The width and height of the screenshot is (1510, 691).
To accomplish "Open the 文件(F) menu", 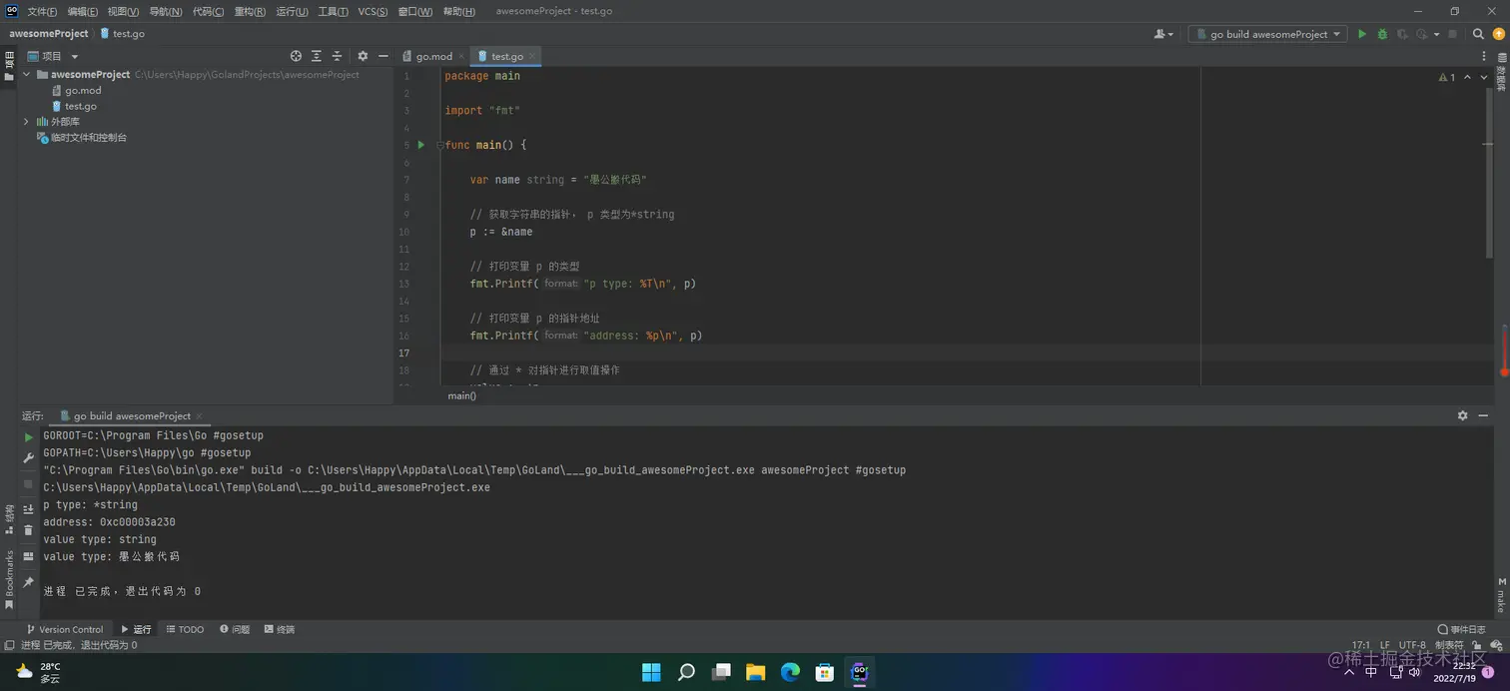I will pos(42,11).
